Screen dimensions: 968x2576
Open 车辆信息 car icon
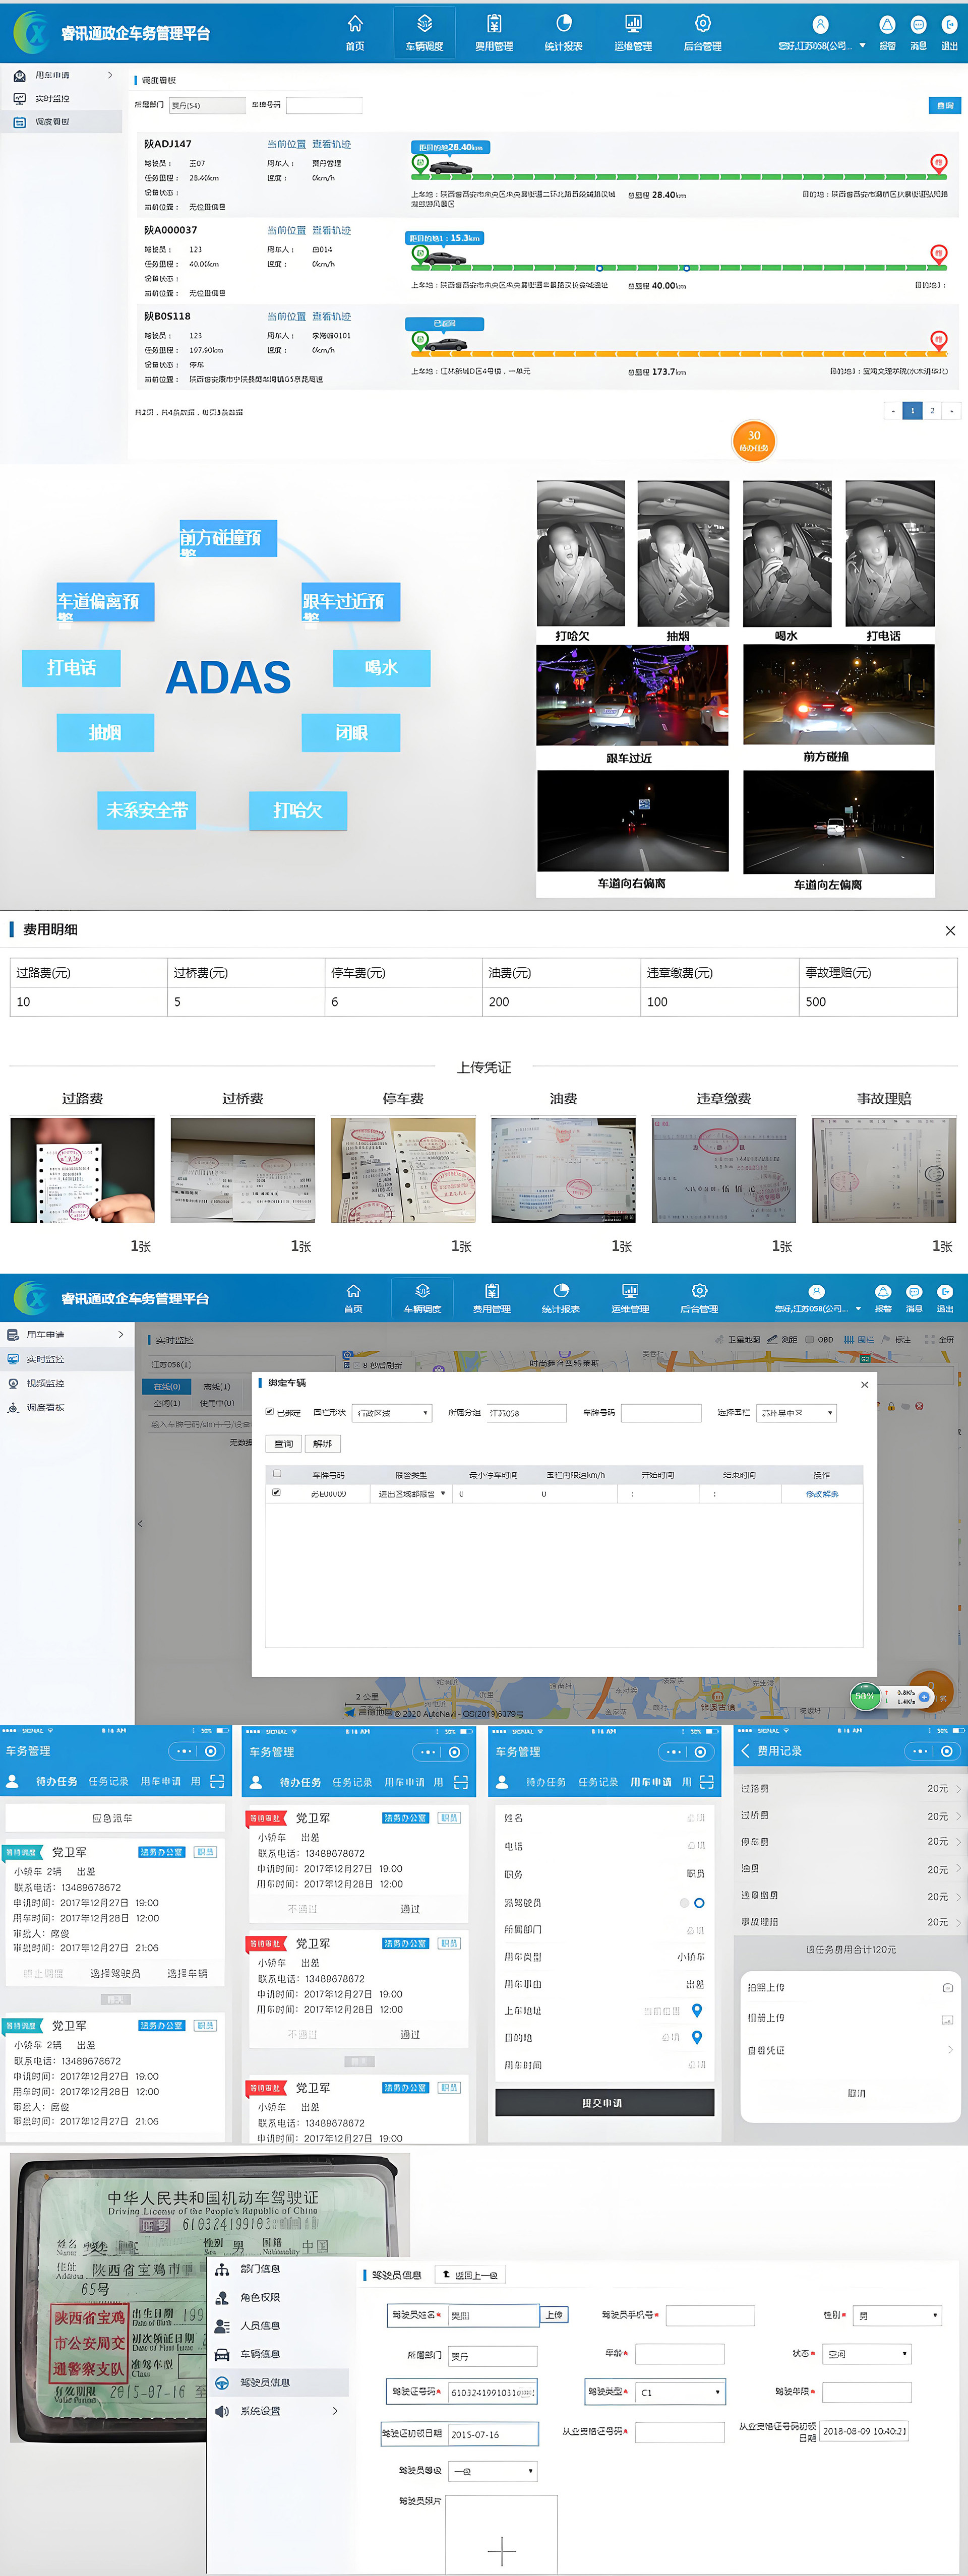222,2354
